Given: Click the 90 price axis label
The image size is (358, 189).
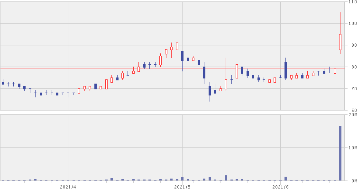Looking at the screenshot, I should point(353,45).
